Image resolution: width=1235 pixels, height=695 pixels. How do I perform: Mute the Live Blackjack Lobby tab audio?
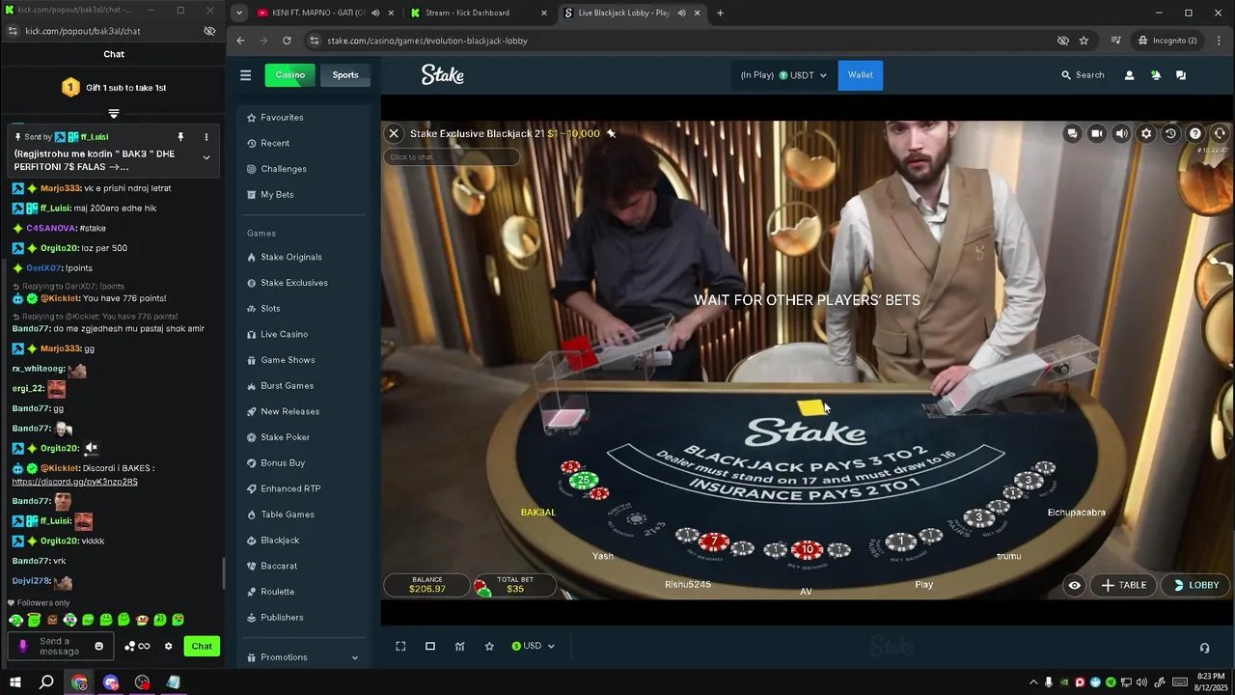[681, 13]
